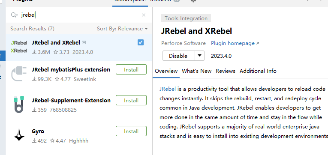Click the Gyro plugin logo

point(19,135)
